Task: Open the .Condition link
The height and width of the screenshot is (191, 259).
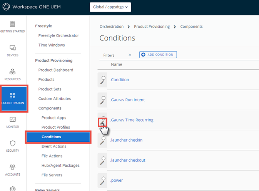Action: pos(120,80)
